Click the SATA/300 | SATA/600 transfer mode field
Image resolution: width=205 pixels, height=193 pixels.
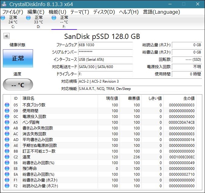tap(105, 67)
